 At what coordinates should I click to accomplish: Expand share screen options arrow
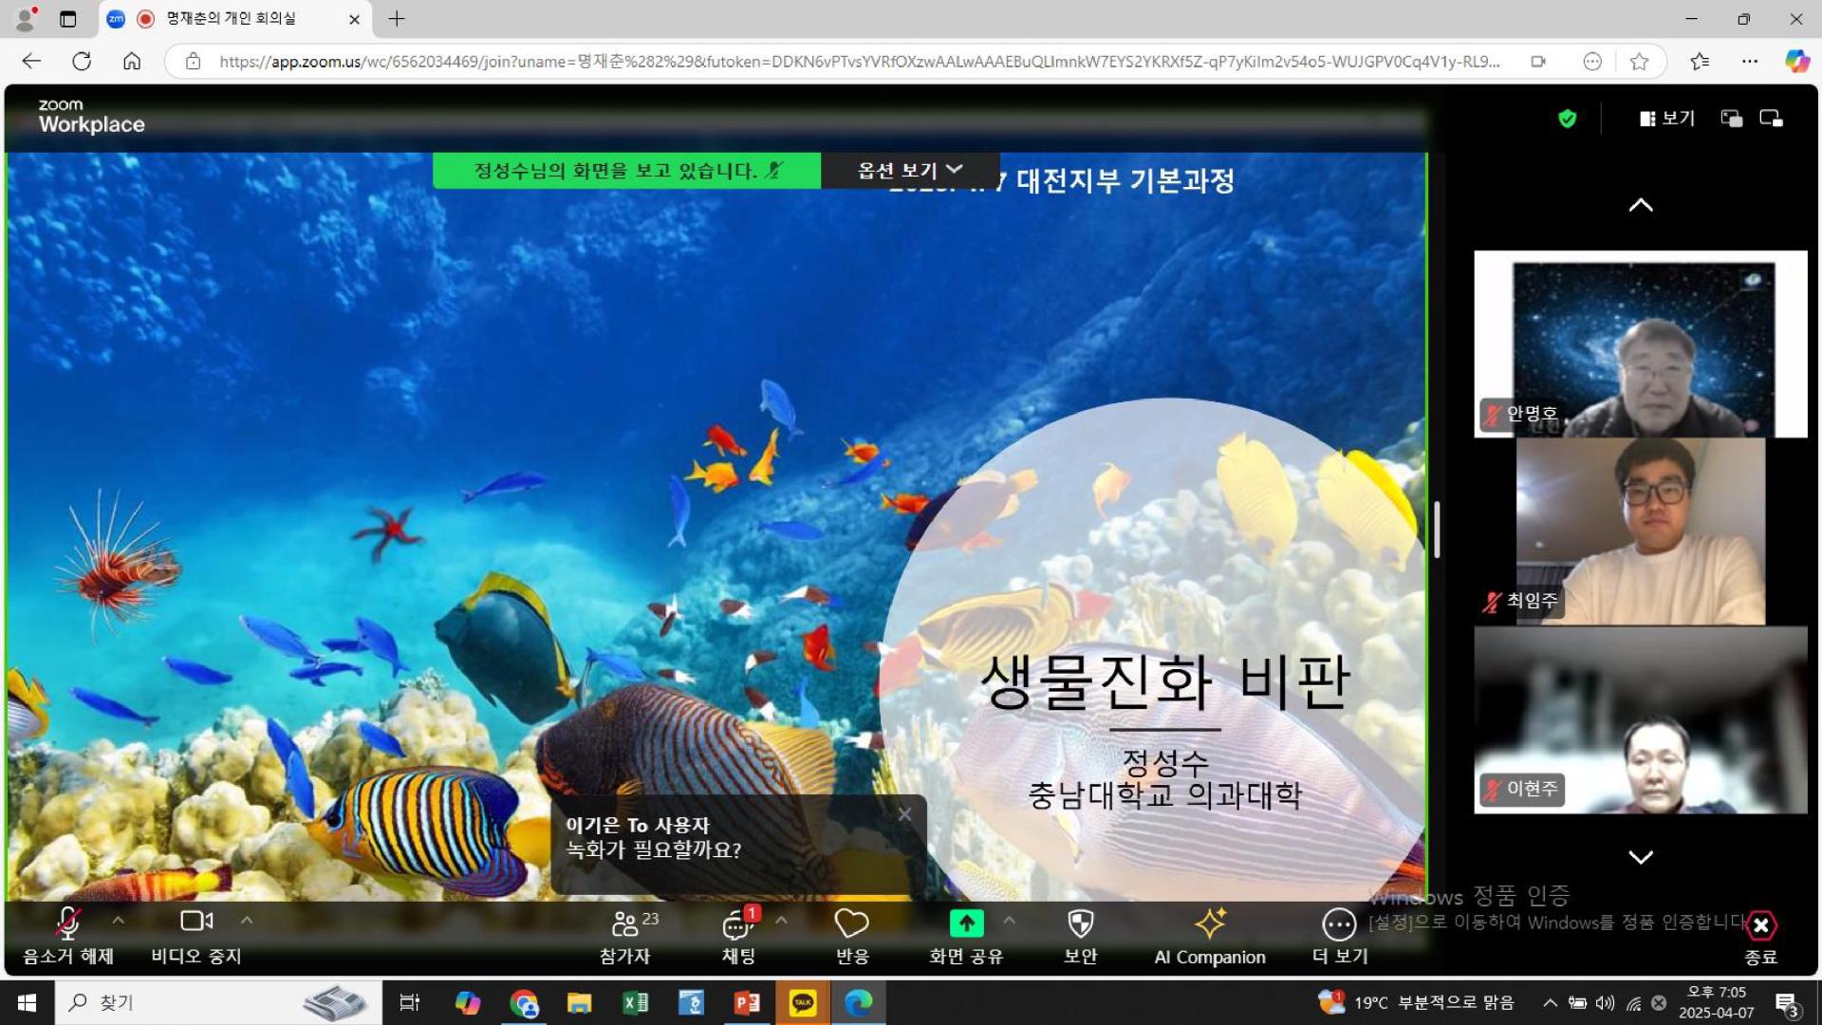pyautogui.click(x=1009, y=920)
